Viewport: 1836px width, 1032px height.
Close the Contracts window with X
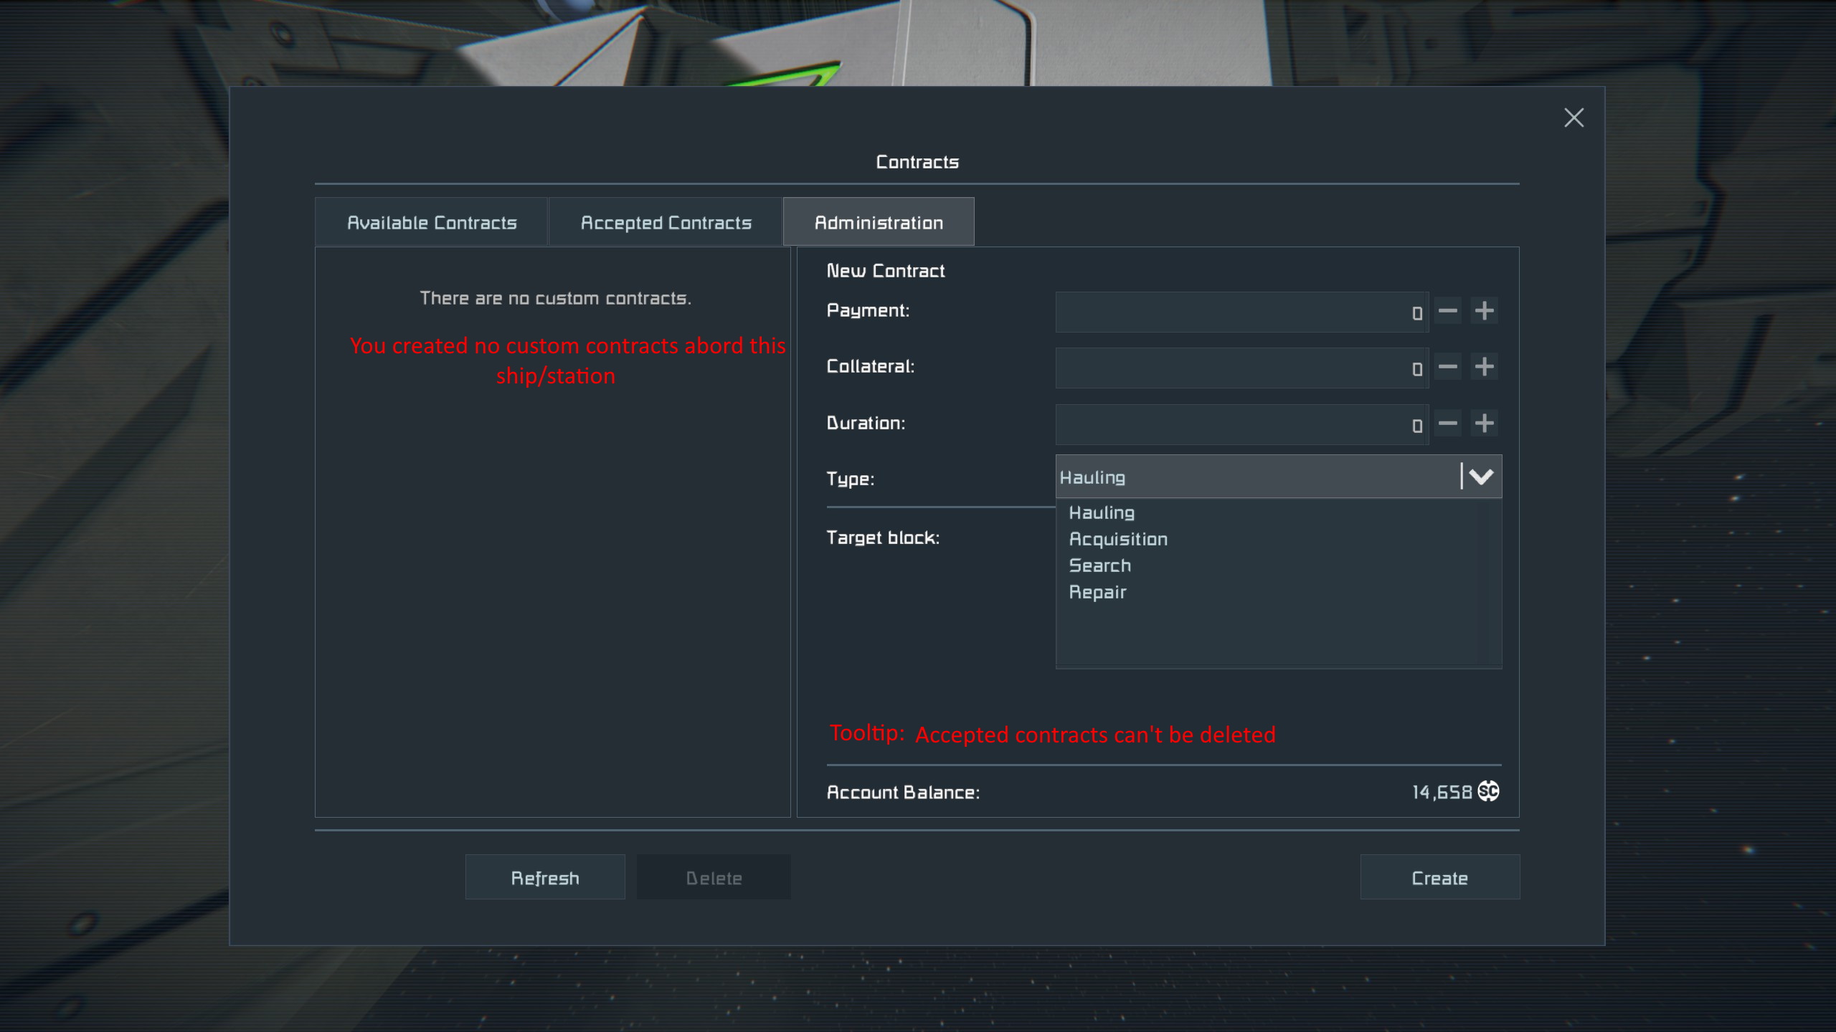tap(1574, 118)
